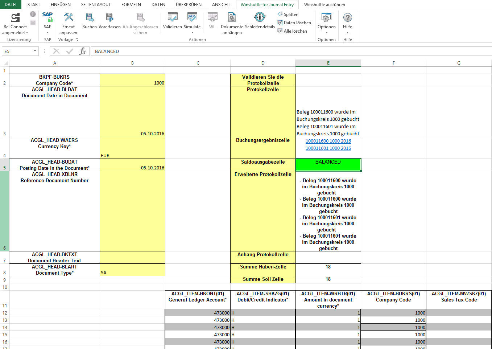Click the Daten löschen icon

pos(280,22)
